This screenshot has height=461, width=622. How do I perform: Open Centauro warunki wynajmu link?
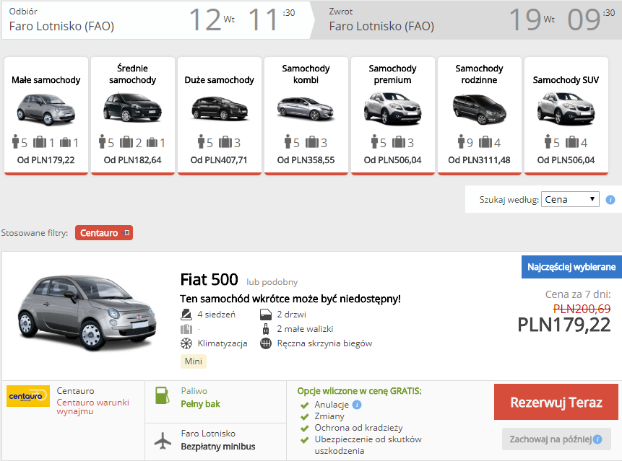[92, 407]
